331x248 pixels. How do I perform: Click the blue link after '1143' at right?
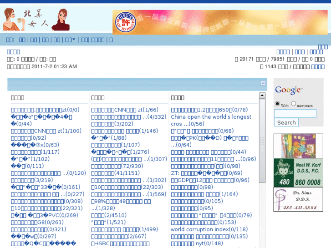pos(318,67)
